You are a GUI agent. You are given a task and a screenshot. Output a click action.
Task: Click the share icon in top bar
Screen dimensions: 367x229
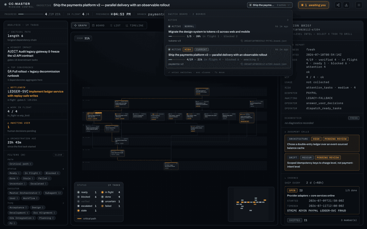pos(338,5)
